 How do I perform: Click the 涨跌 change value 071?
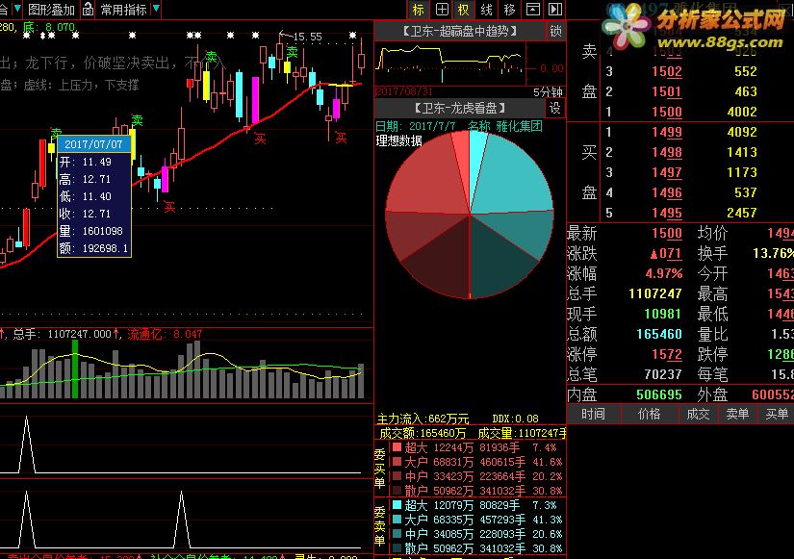coord(666,254)
